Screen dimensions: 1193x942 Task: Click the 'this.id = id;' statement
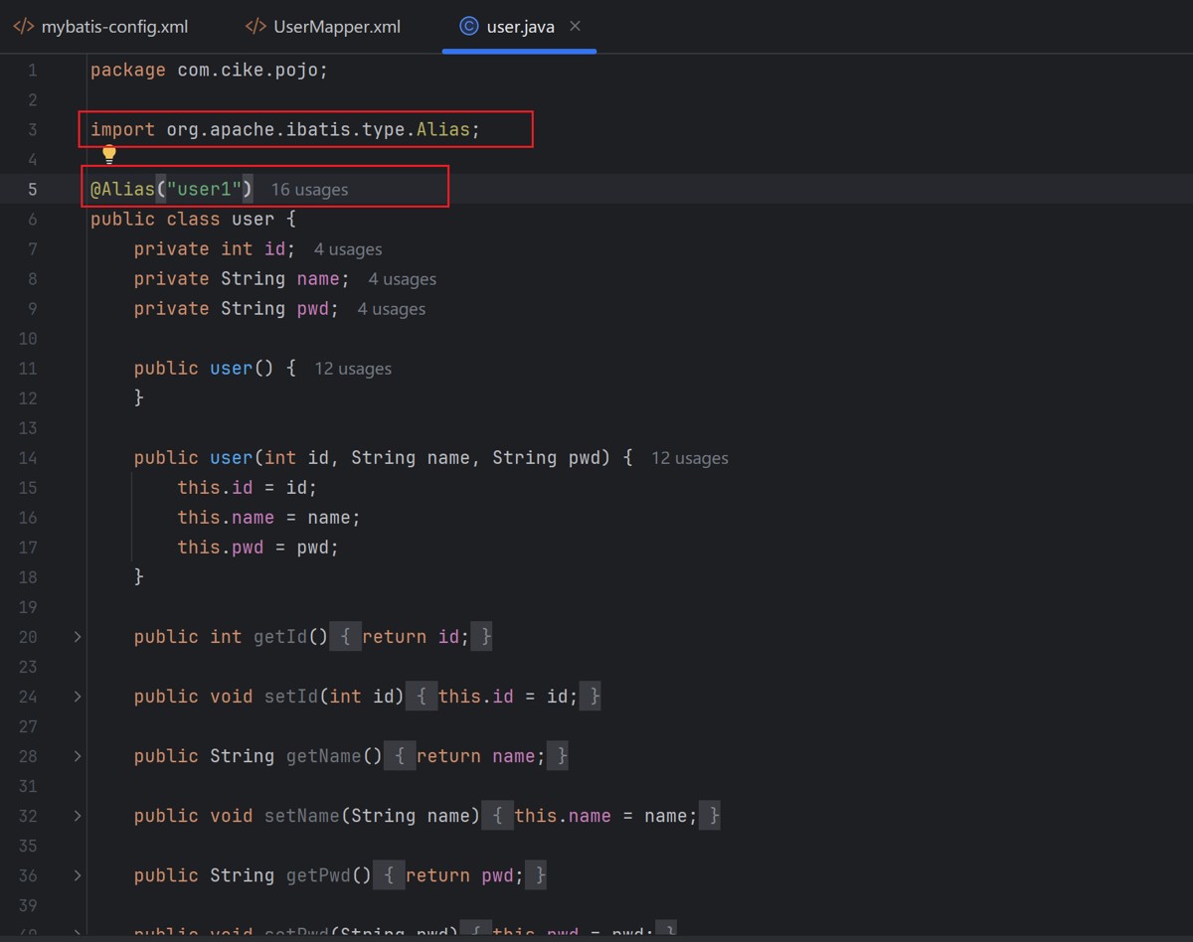[x=248, y=487]
